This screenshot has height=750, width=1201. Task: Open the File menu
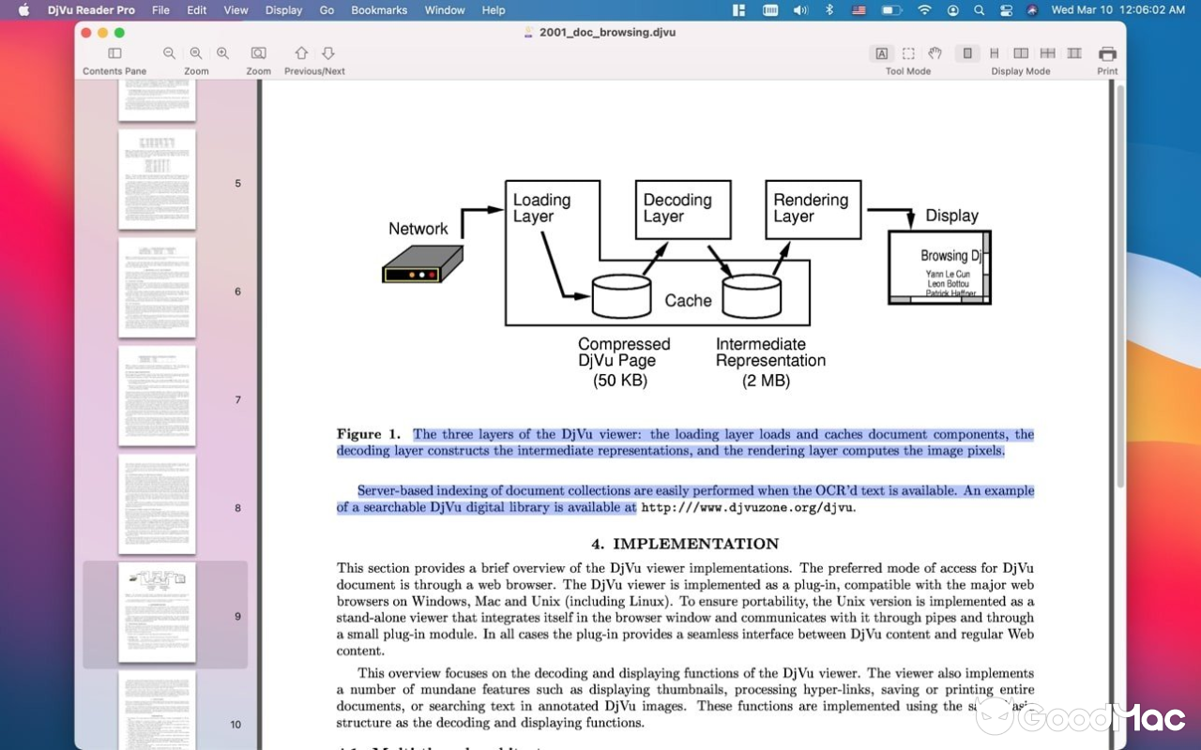click(x=160, y=10)
